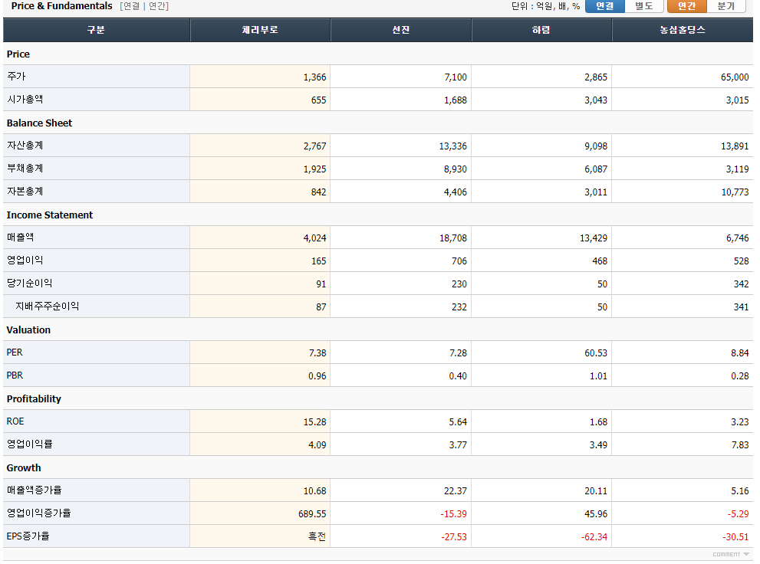760x564 pixels.
Task: Click the Growth section heading
Action: 24,468
